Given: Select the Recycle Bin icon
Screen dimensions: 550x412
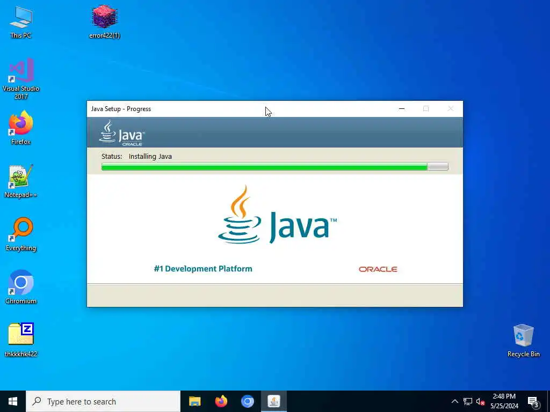Looking at the screenshot, I should click(523, 341).
